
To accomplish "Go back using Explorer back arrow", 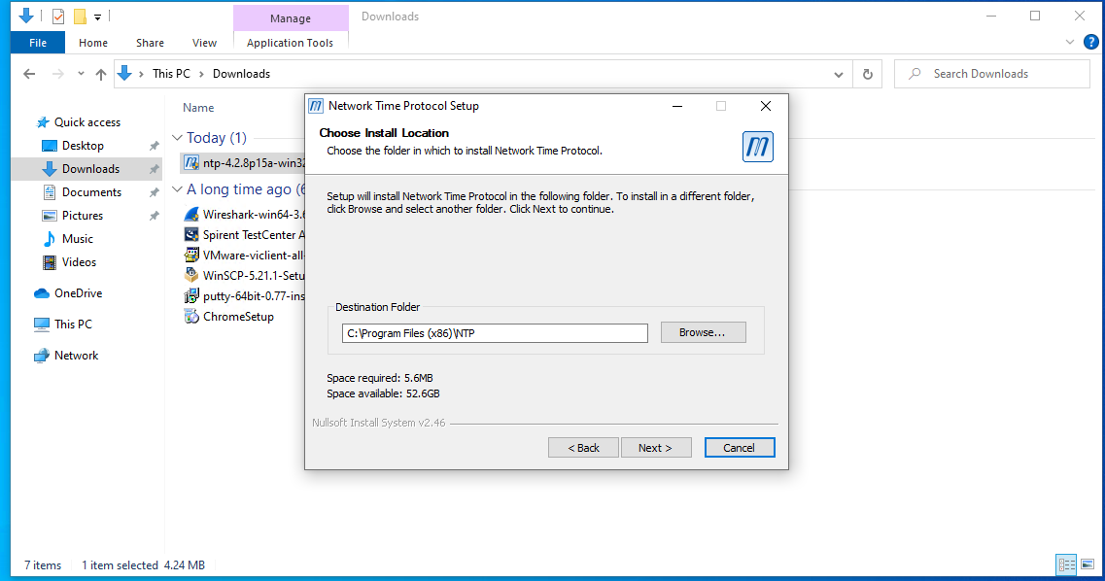I will (29, 74).
